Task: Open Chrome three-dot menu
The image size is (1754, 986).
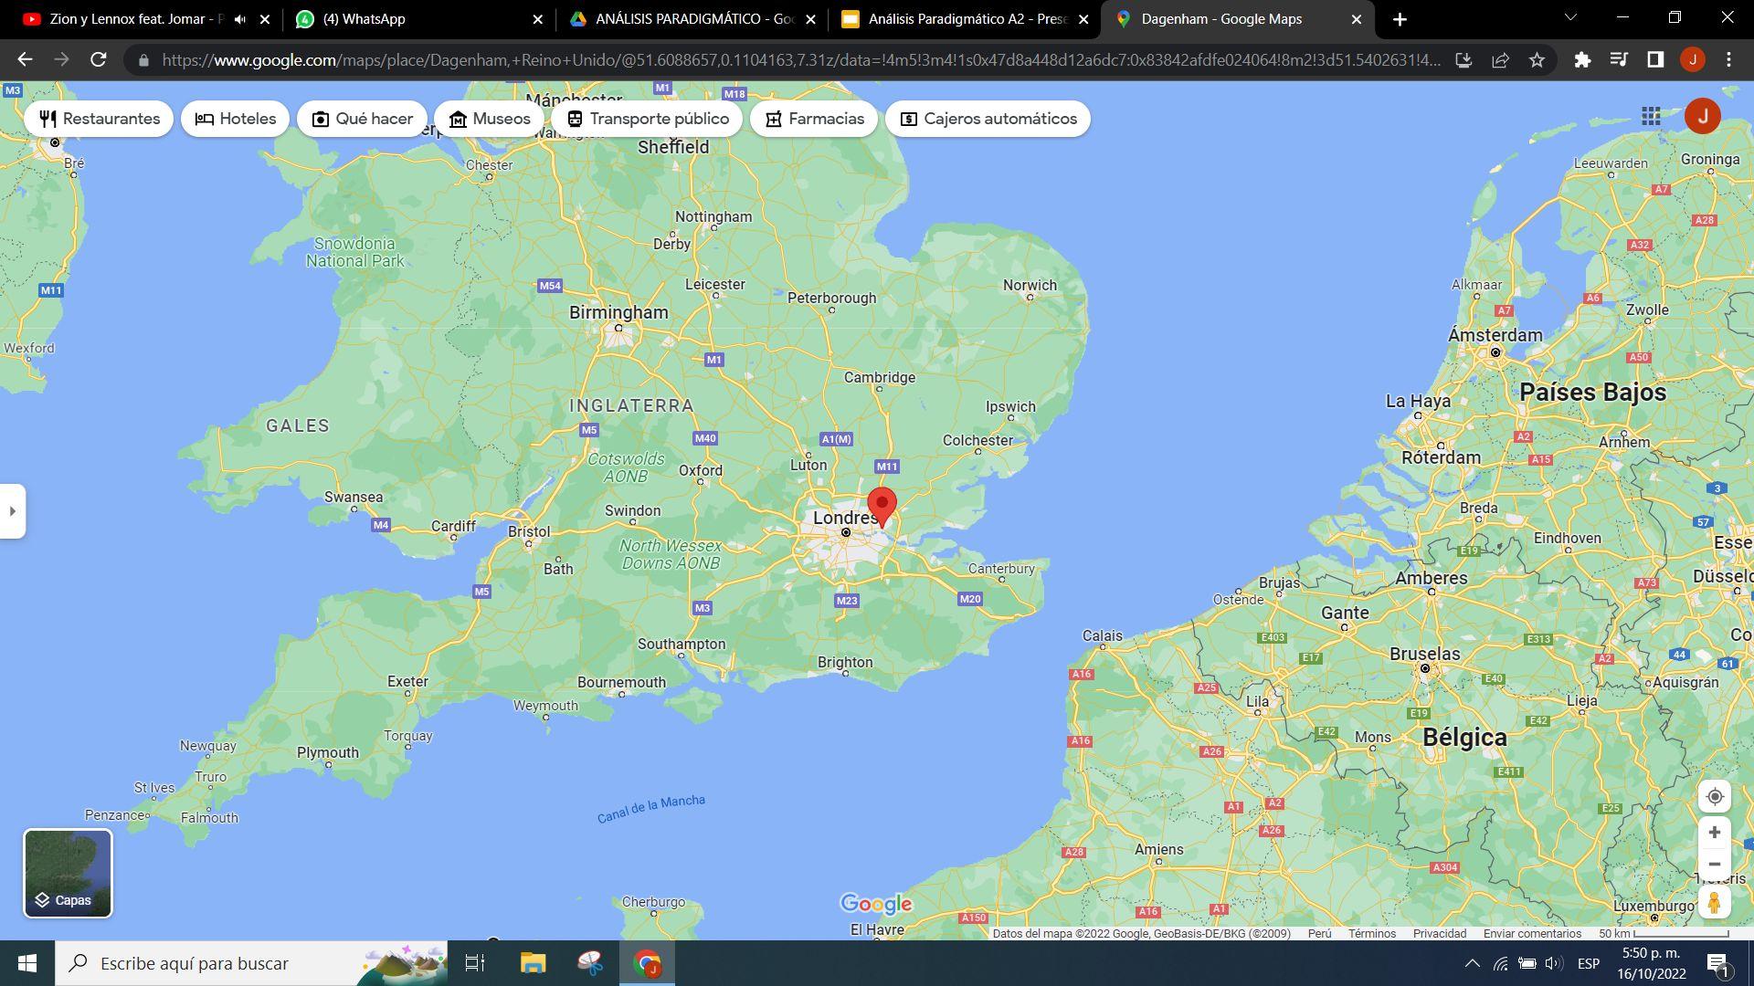Action: (1728, 60)
